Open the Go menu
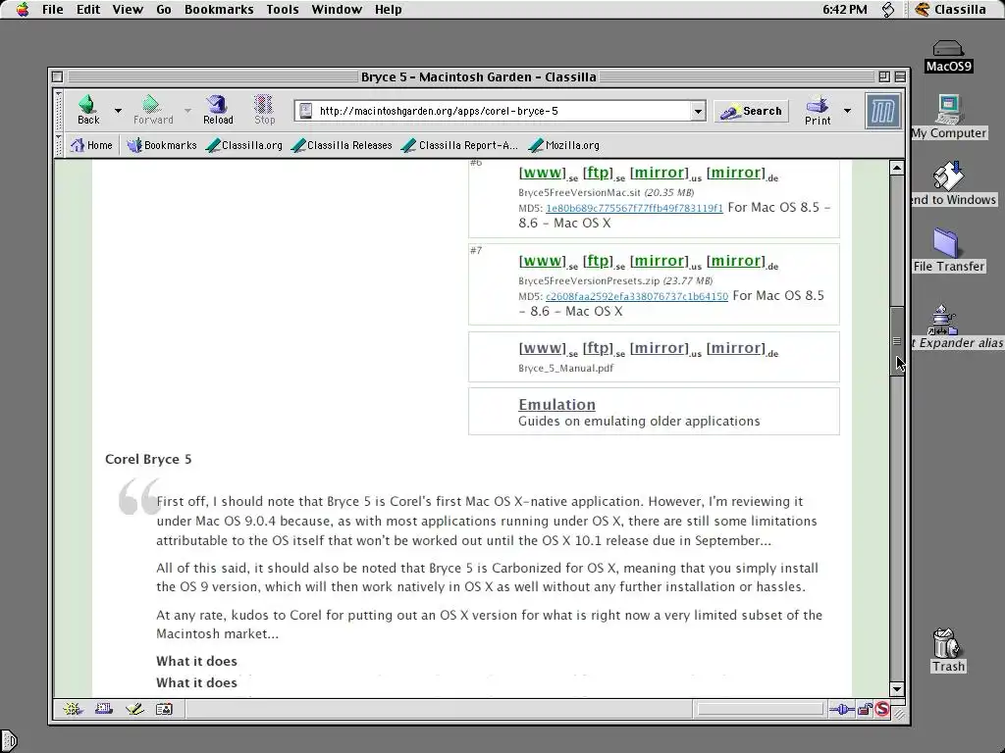The height and width of the screenshot is (753, 1005). coord(164,10)
